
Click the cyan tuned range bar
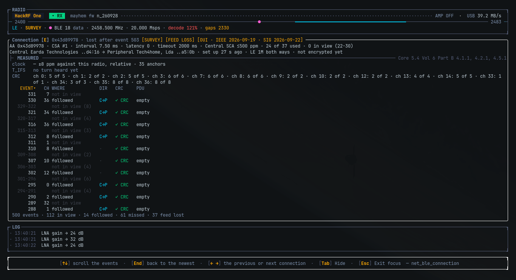pyautogui.click(x=351, y=22)
